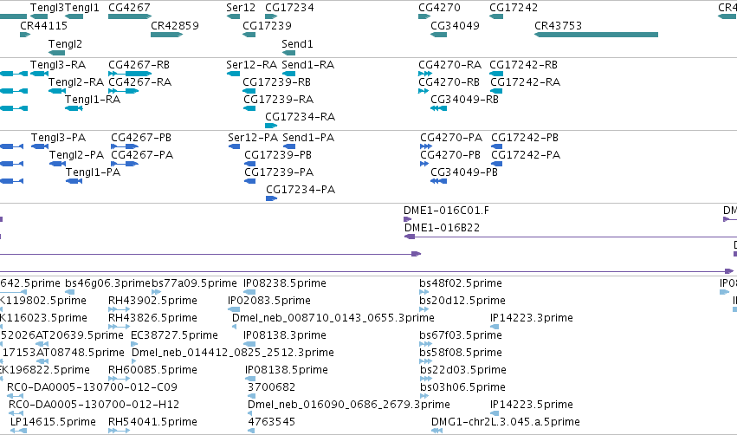Click transcript CG17239-RB

[x=277, y=81]
